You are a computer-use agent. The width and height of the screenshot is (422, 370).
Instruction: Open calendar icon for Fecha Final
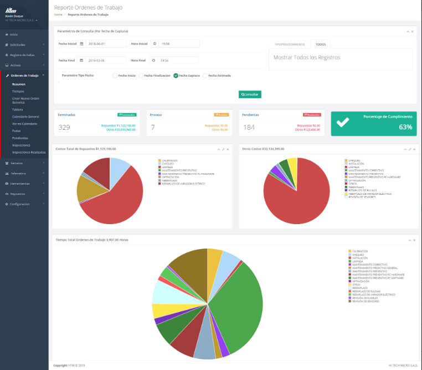pos(81,60)
